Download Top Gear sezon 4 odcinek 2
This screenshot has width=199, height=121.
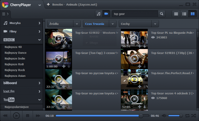(145, 107)
